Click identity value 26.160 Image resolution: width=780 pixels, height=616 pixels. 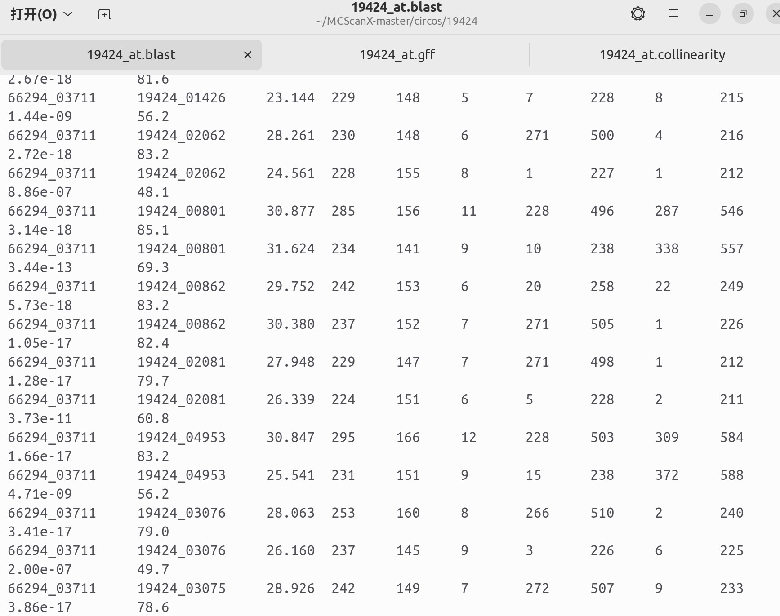tap(290, 551)
